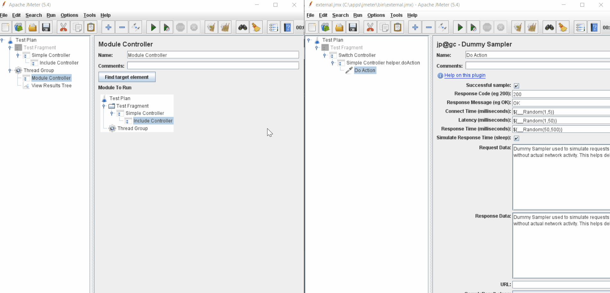This screenshot has height=293, width=610.
Task: Click the Help question mark icon in left window
Action: pyautogui.click(x=287, y=28)
